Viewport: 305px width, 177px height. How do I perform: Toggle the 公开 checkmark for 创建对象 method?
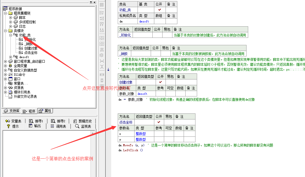click(161, 82)
